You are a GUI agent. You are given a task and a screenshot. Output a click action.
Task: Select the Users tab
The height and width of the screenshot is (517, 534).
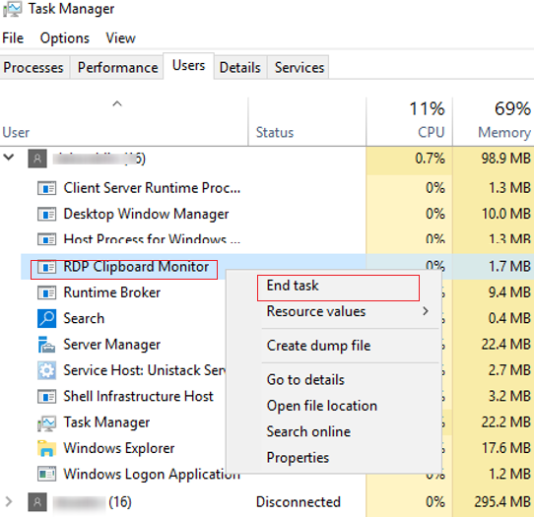point(188,65)
